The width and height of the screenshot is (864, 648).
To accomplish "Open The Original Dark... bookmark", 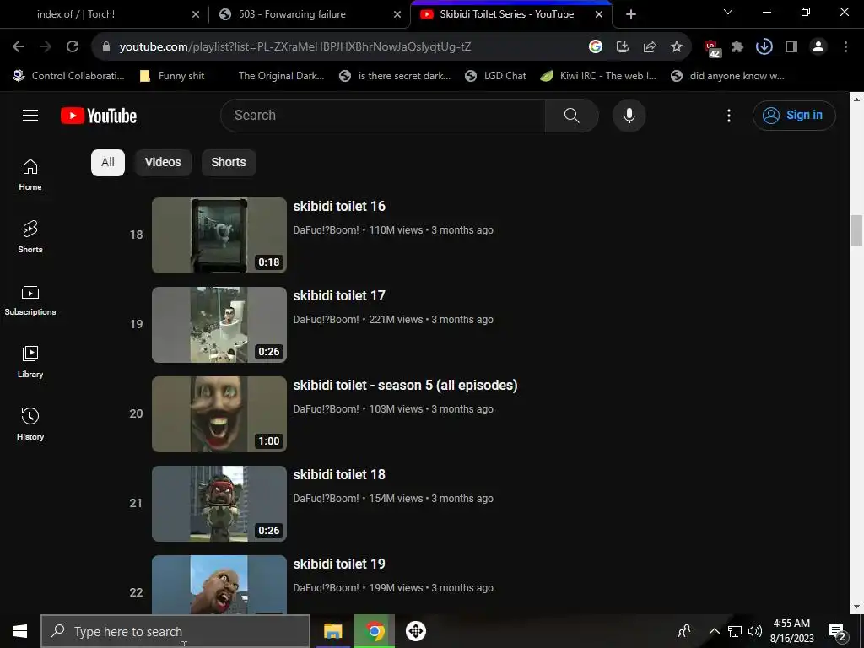I will pos(281,76).
